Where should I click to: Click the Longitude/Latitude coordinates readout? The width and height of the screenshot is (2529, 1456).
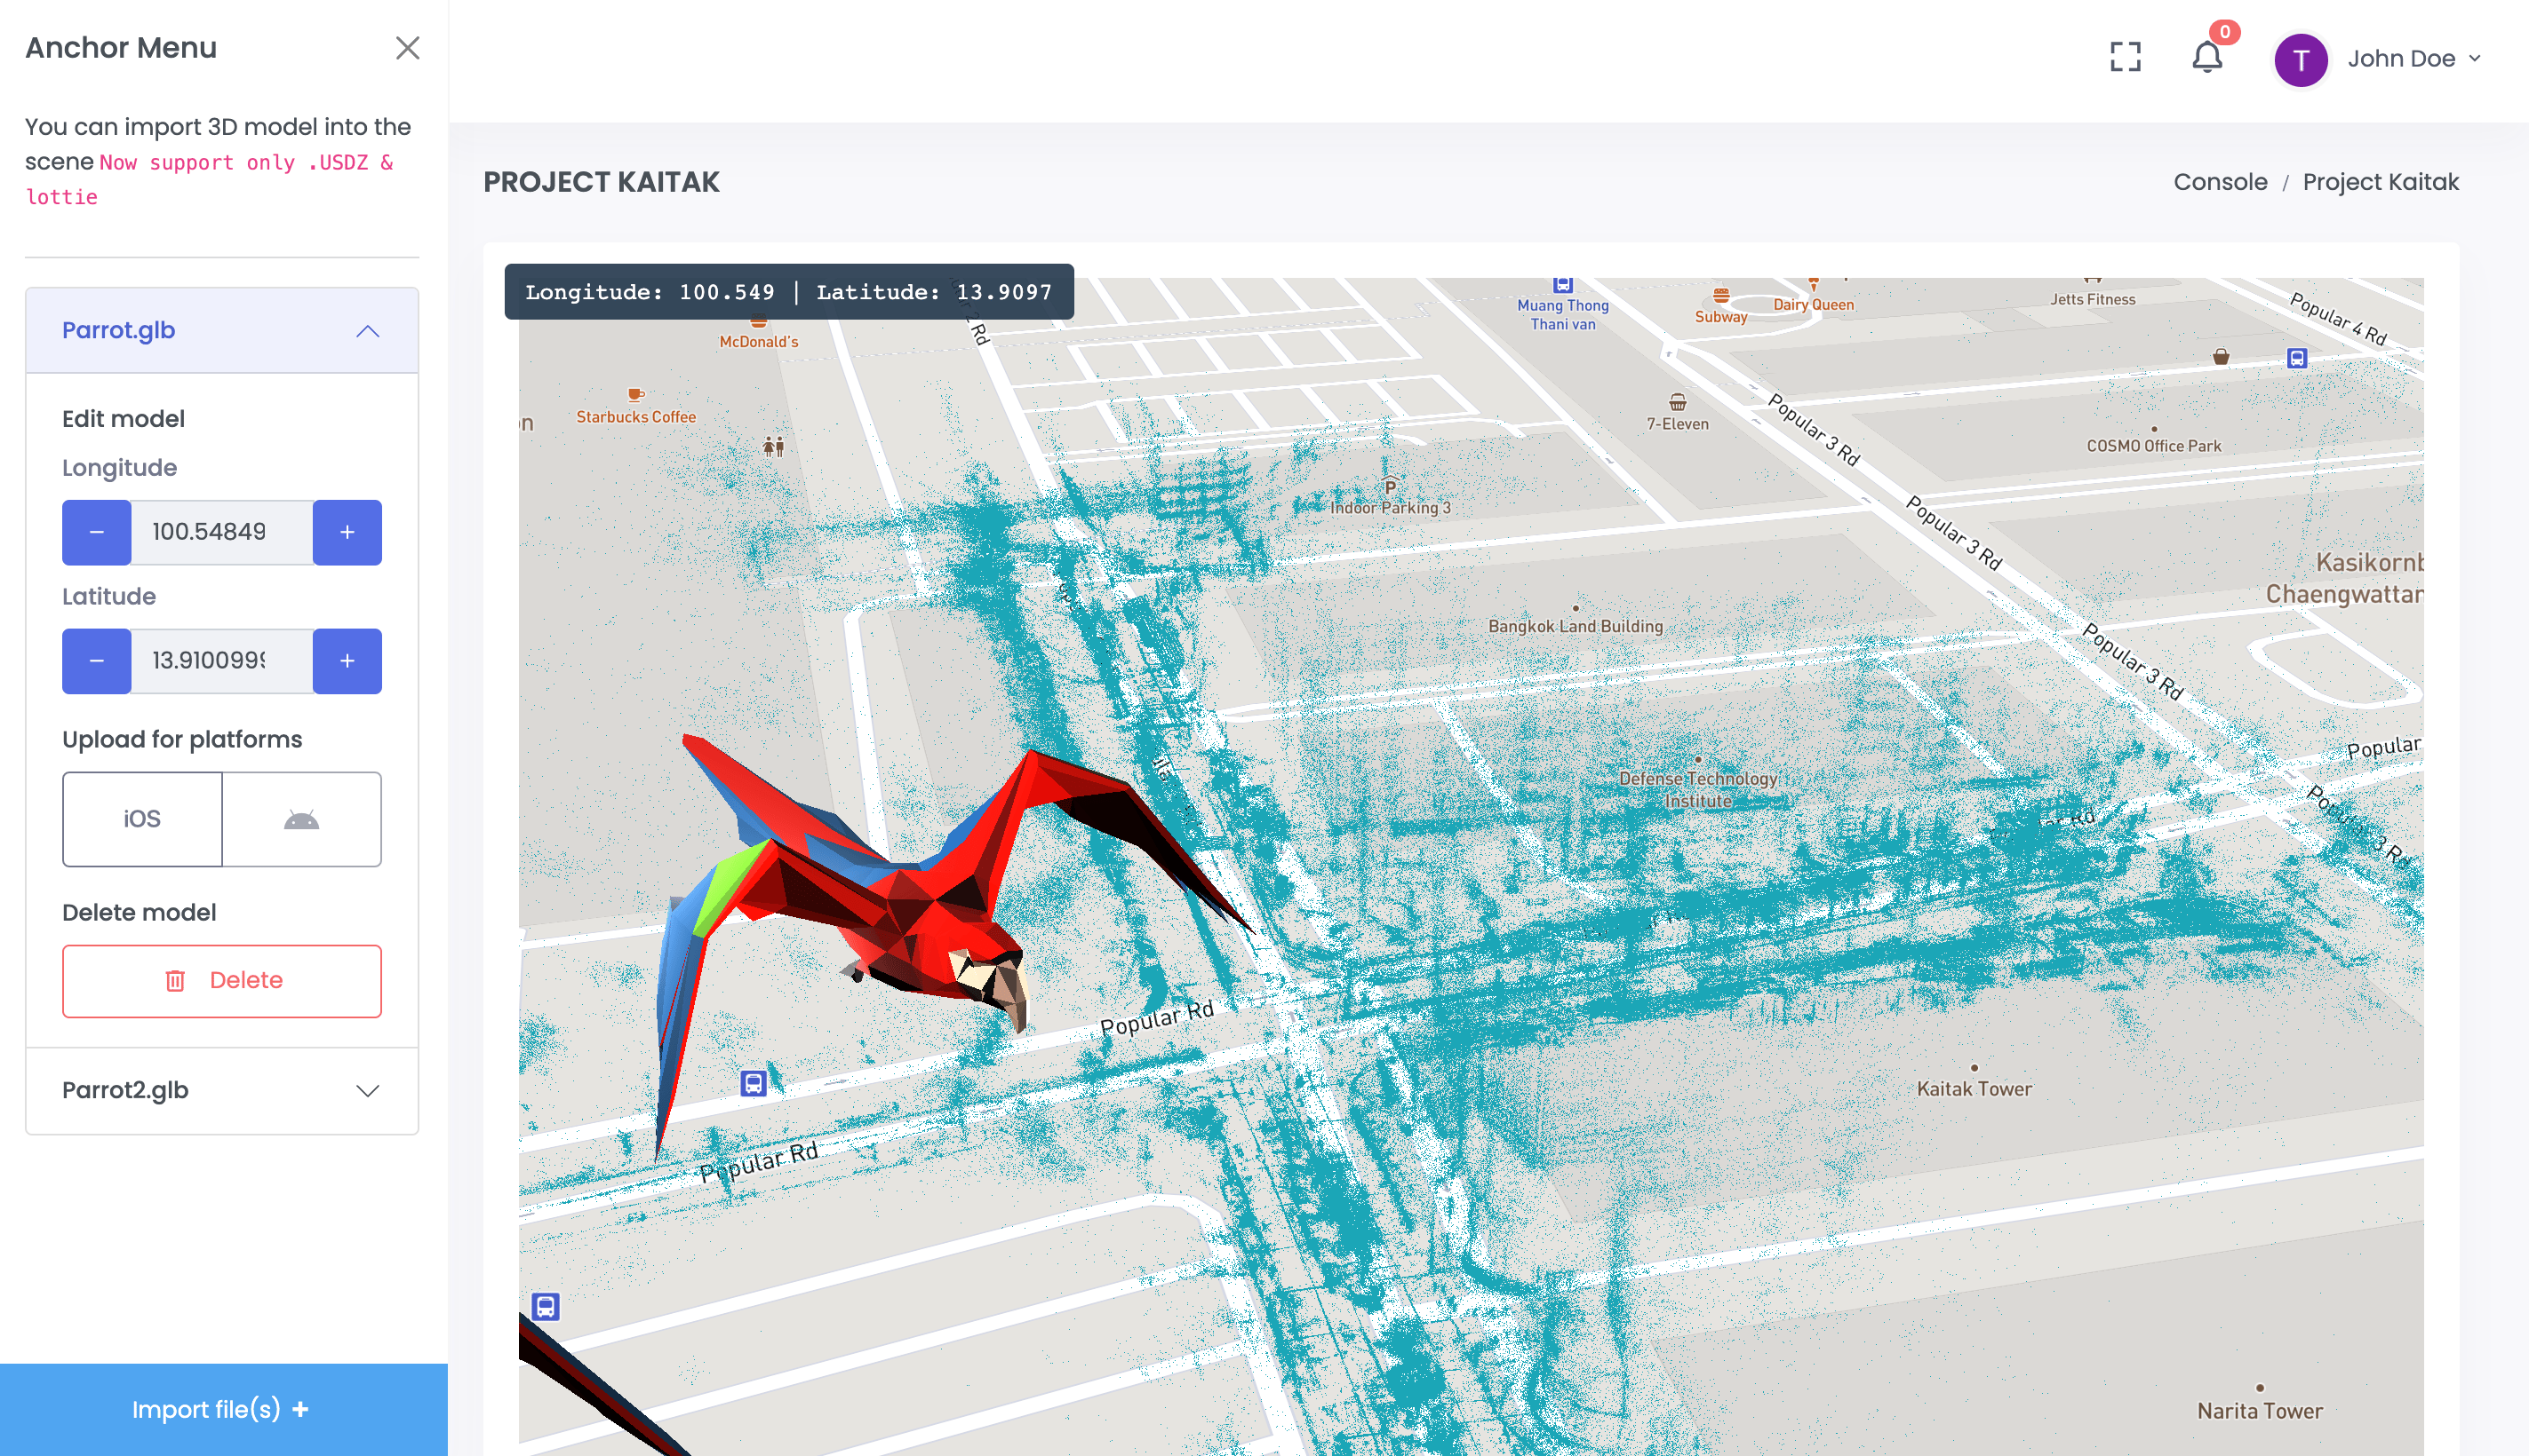(x=788, y=292)
